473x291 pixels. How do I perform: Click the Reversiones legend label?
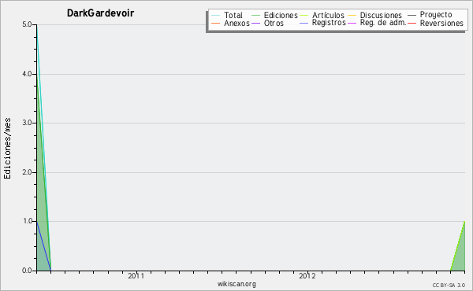[441, 23]
